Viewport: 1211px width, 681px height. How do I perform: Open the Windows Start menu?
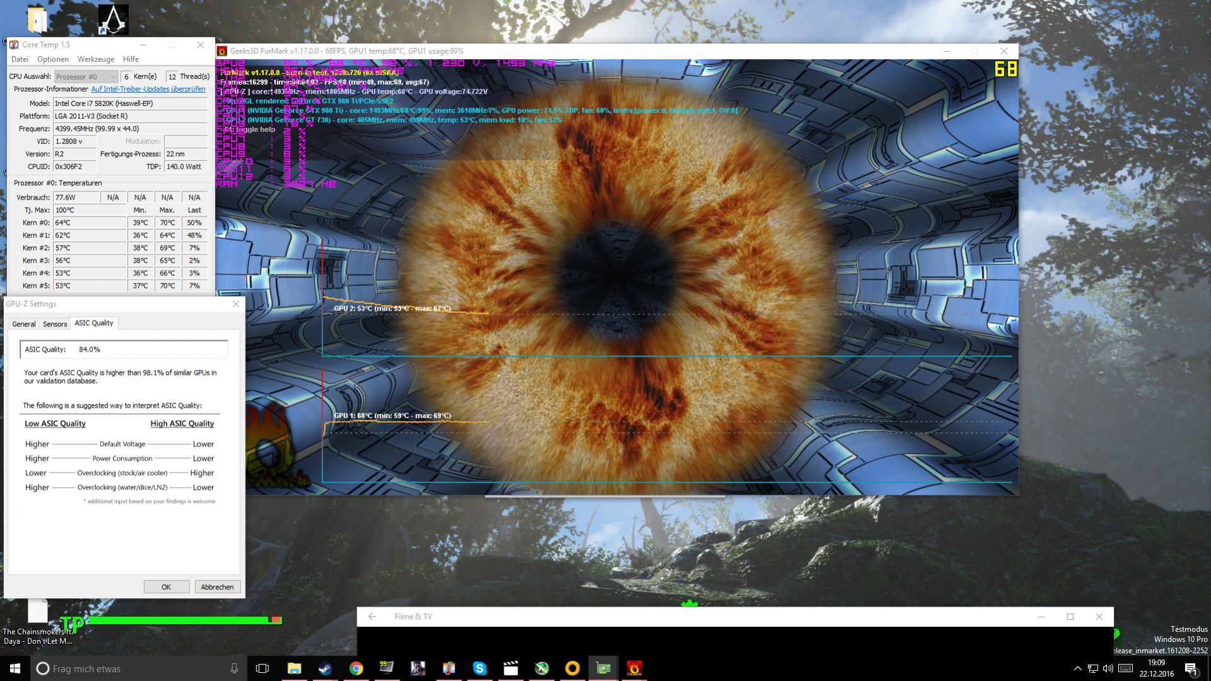coord(15,668)
